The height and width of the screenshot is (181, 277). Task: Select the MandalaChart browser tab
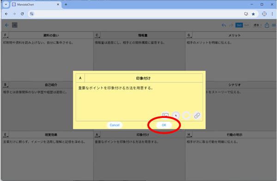click(x=36, y=5)
